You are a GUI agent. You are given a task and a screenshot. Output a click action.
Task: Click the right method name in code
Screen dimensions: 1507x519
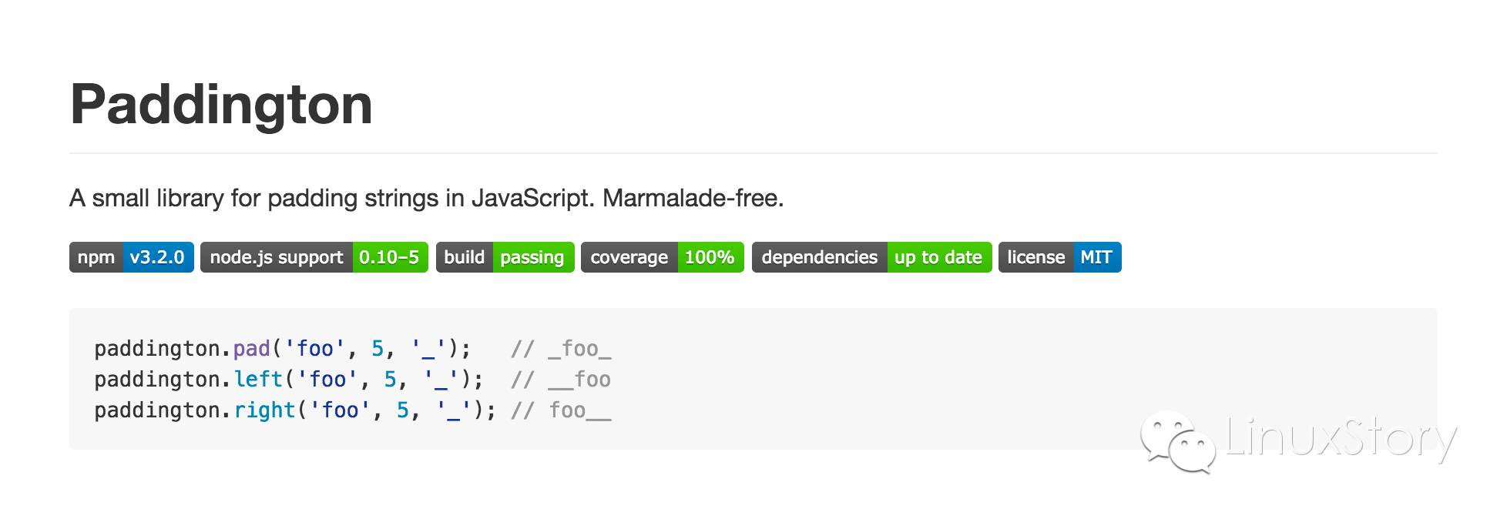pyautogui.click(x=264, y=410)
